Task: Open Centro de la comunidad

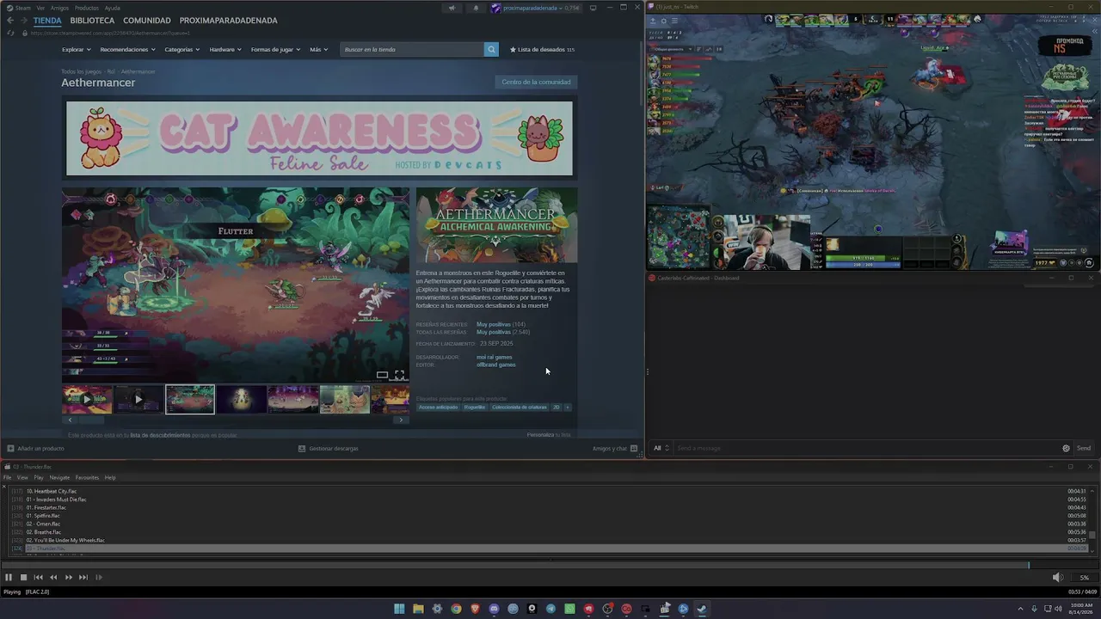Action: pos(536,82)
